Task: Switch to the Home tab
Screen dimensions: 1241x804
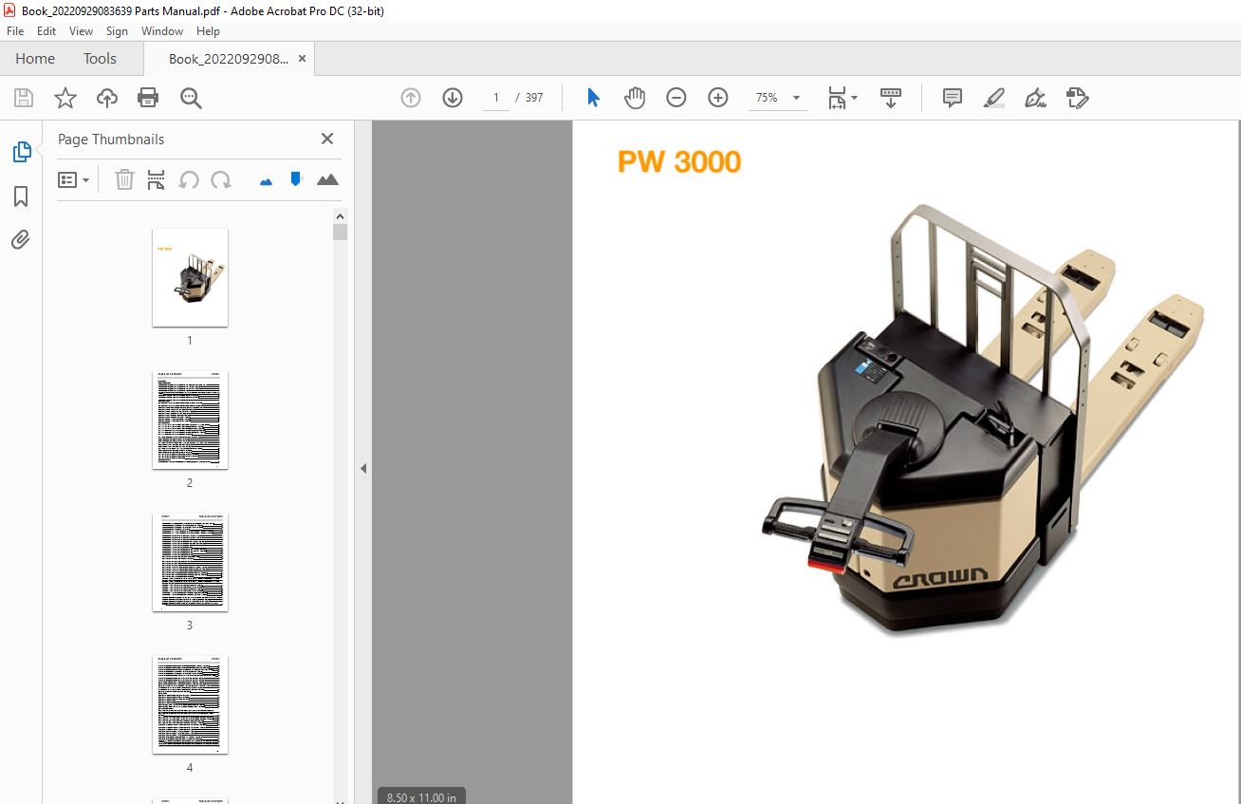Action: coord(35,59)
